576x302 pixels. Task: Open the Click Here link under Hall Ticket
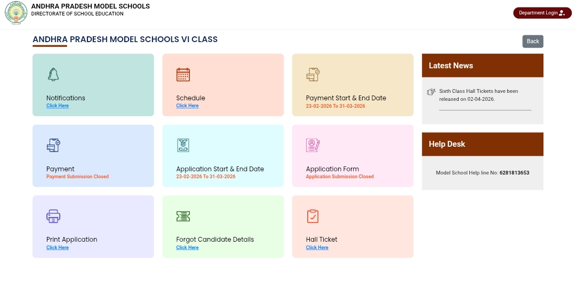pos(317,248)
